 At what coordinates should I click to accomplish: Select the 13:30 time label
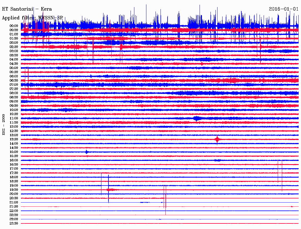[14, 139]
